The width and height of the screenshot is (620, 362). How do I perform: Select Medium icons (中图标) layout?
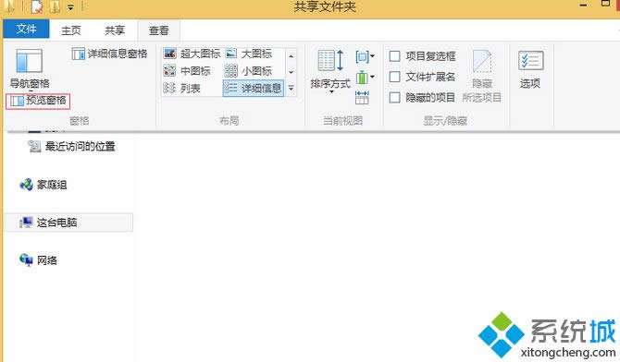(x=187, y=71)
